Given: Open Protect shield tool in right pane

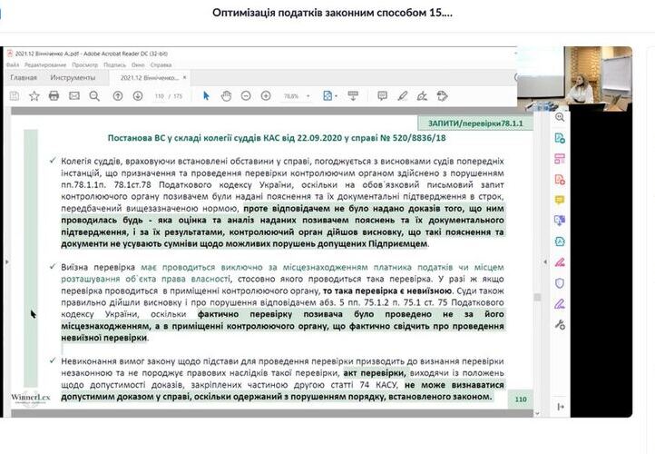Looking at the screenshot, I should 560,283.
